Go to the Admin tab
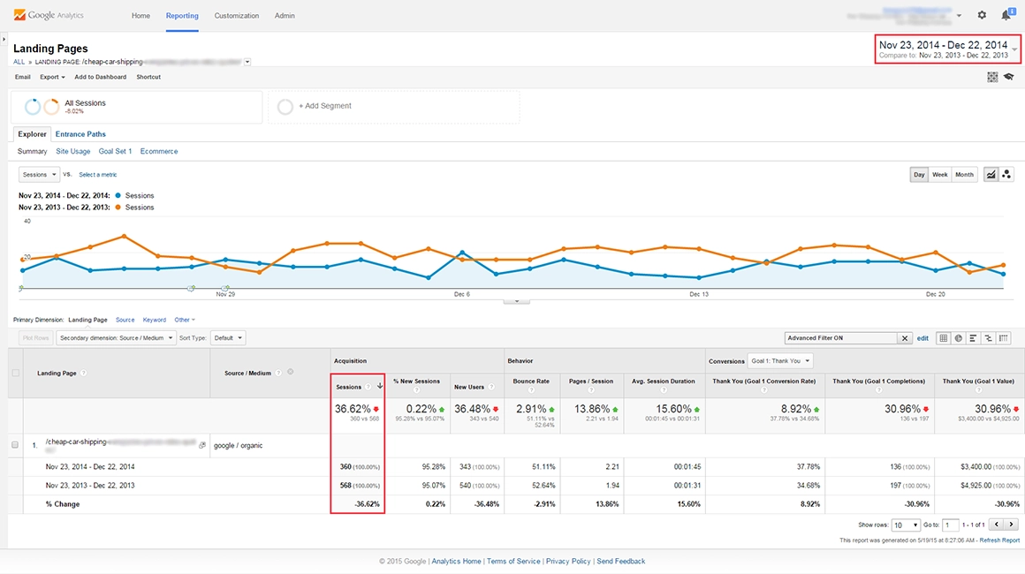Viewport: 1025px width, 574px height. point(285,16)
